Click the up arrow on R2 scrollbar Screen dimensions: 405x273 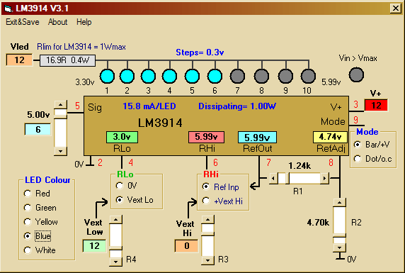(339, 202)
